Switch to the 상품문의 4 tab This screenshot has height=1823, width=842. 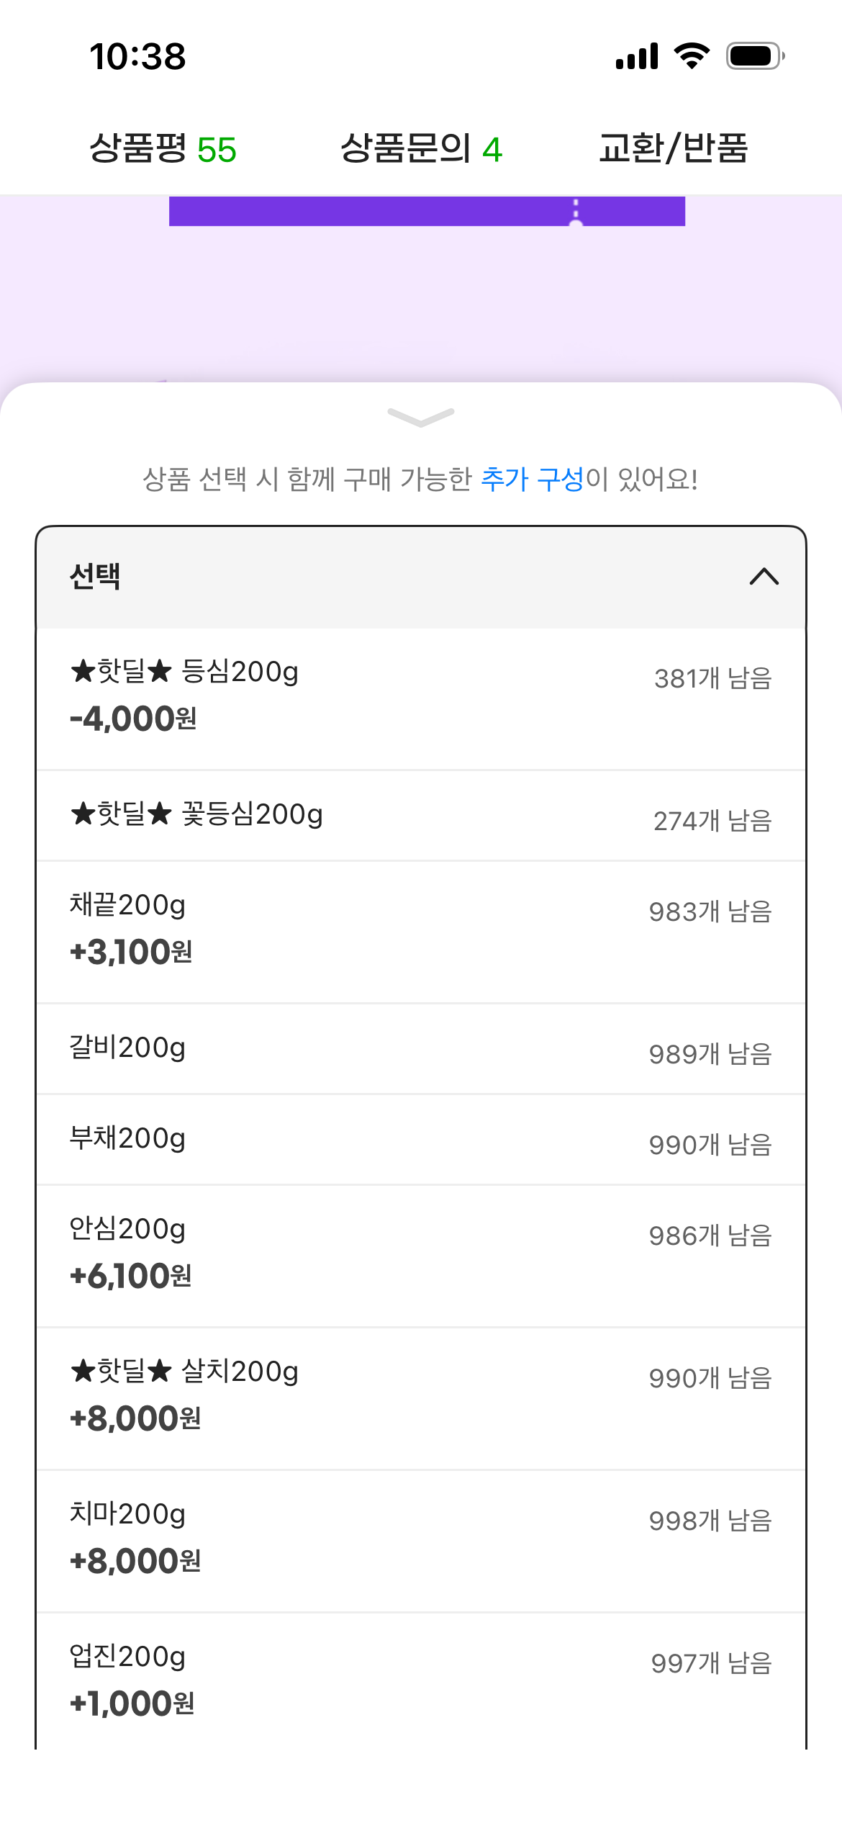tap(421, 149)
